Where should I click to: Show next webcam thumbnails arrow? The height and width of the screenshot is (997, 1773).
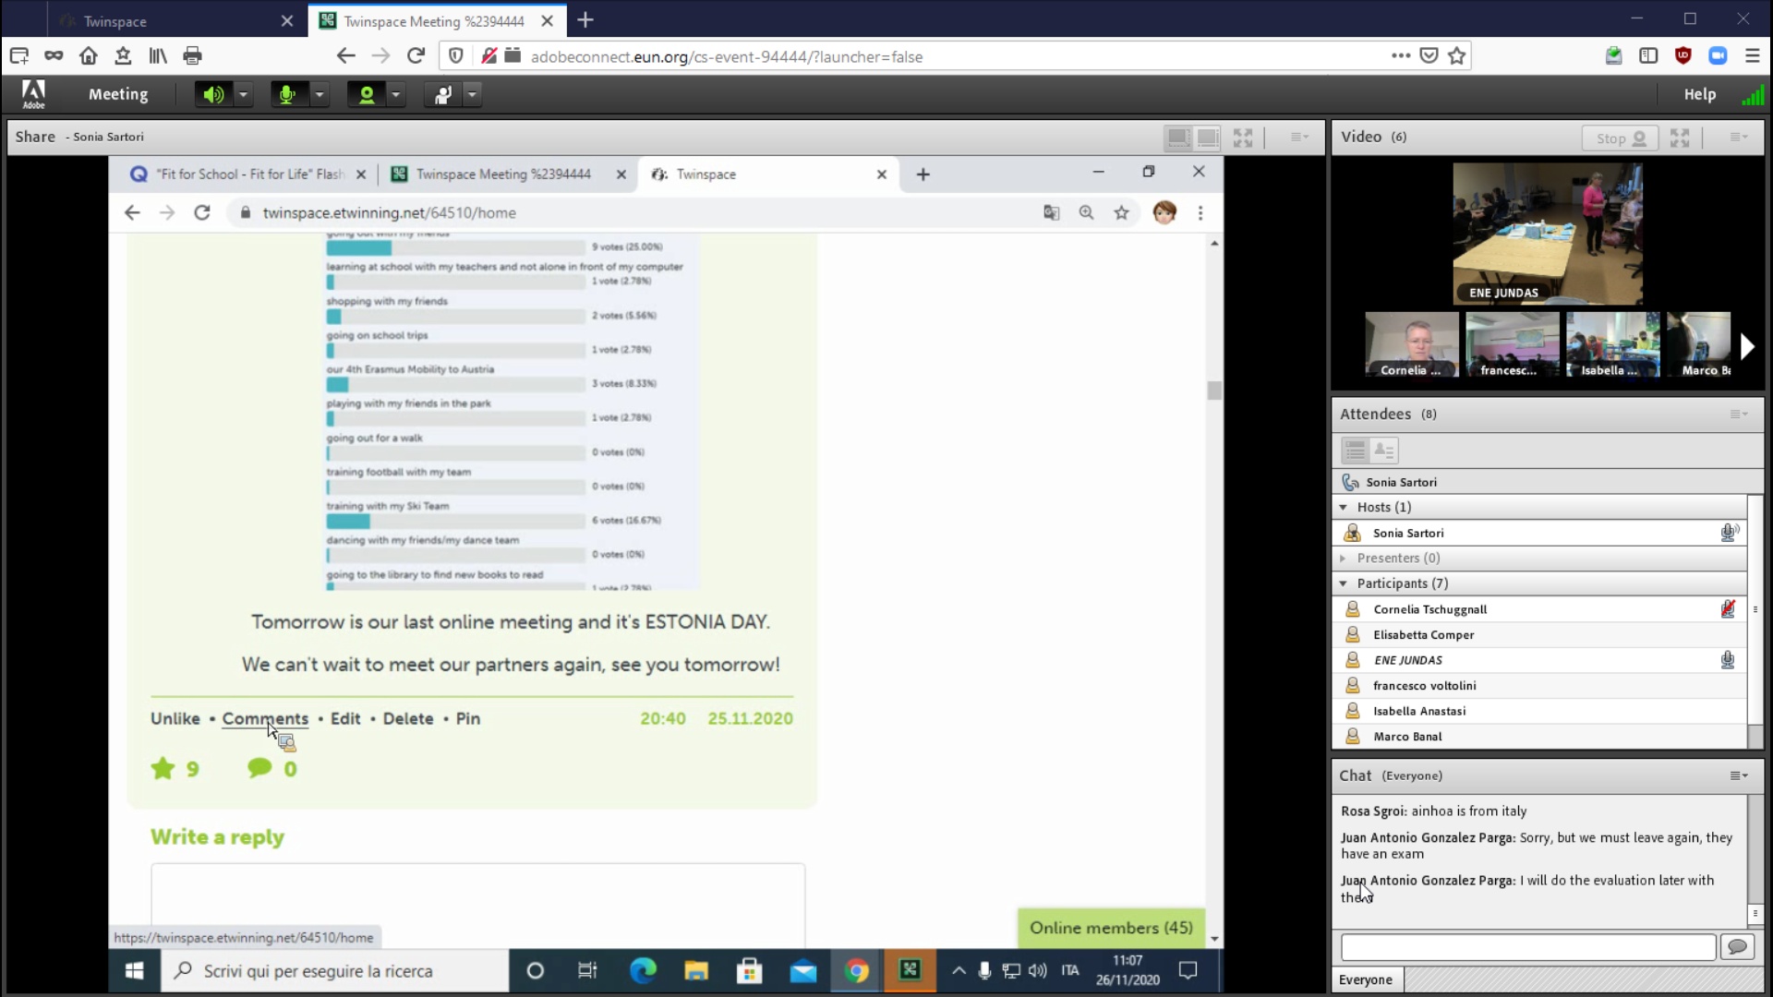click(1746, 346)
